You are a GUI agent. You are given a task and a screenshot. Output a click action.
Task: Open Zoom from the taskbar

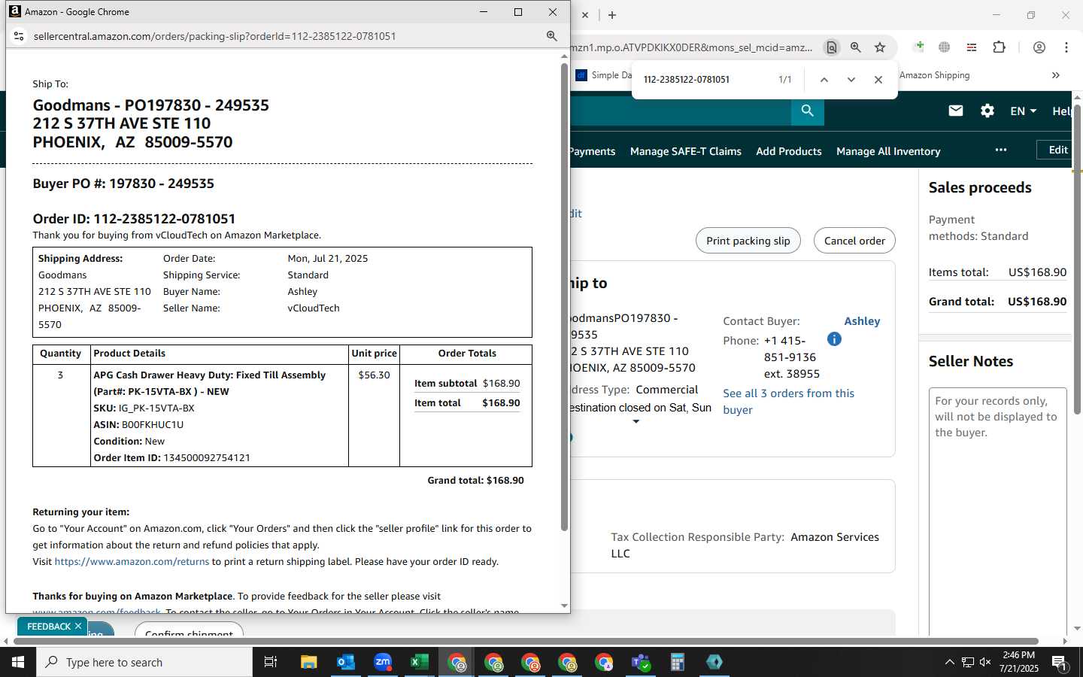pyautogui.click(x=383, y=662)
